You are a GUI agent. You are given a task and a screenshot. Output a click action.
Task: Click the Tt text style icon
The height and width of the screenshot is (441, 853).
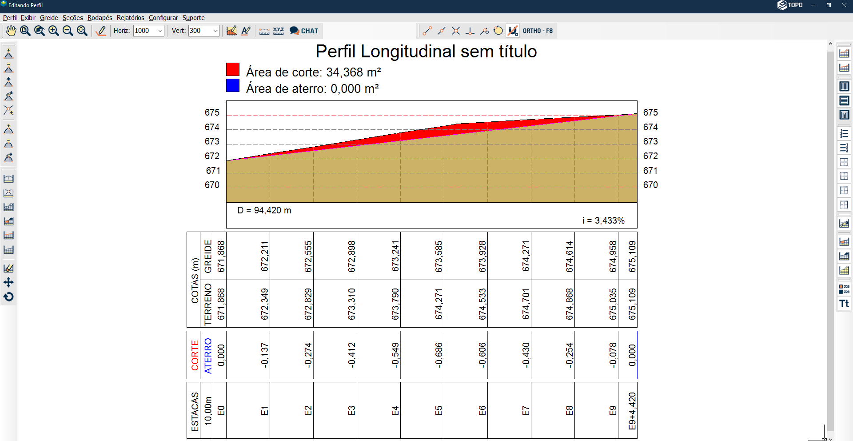844,304
